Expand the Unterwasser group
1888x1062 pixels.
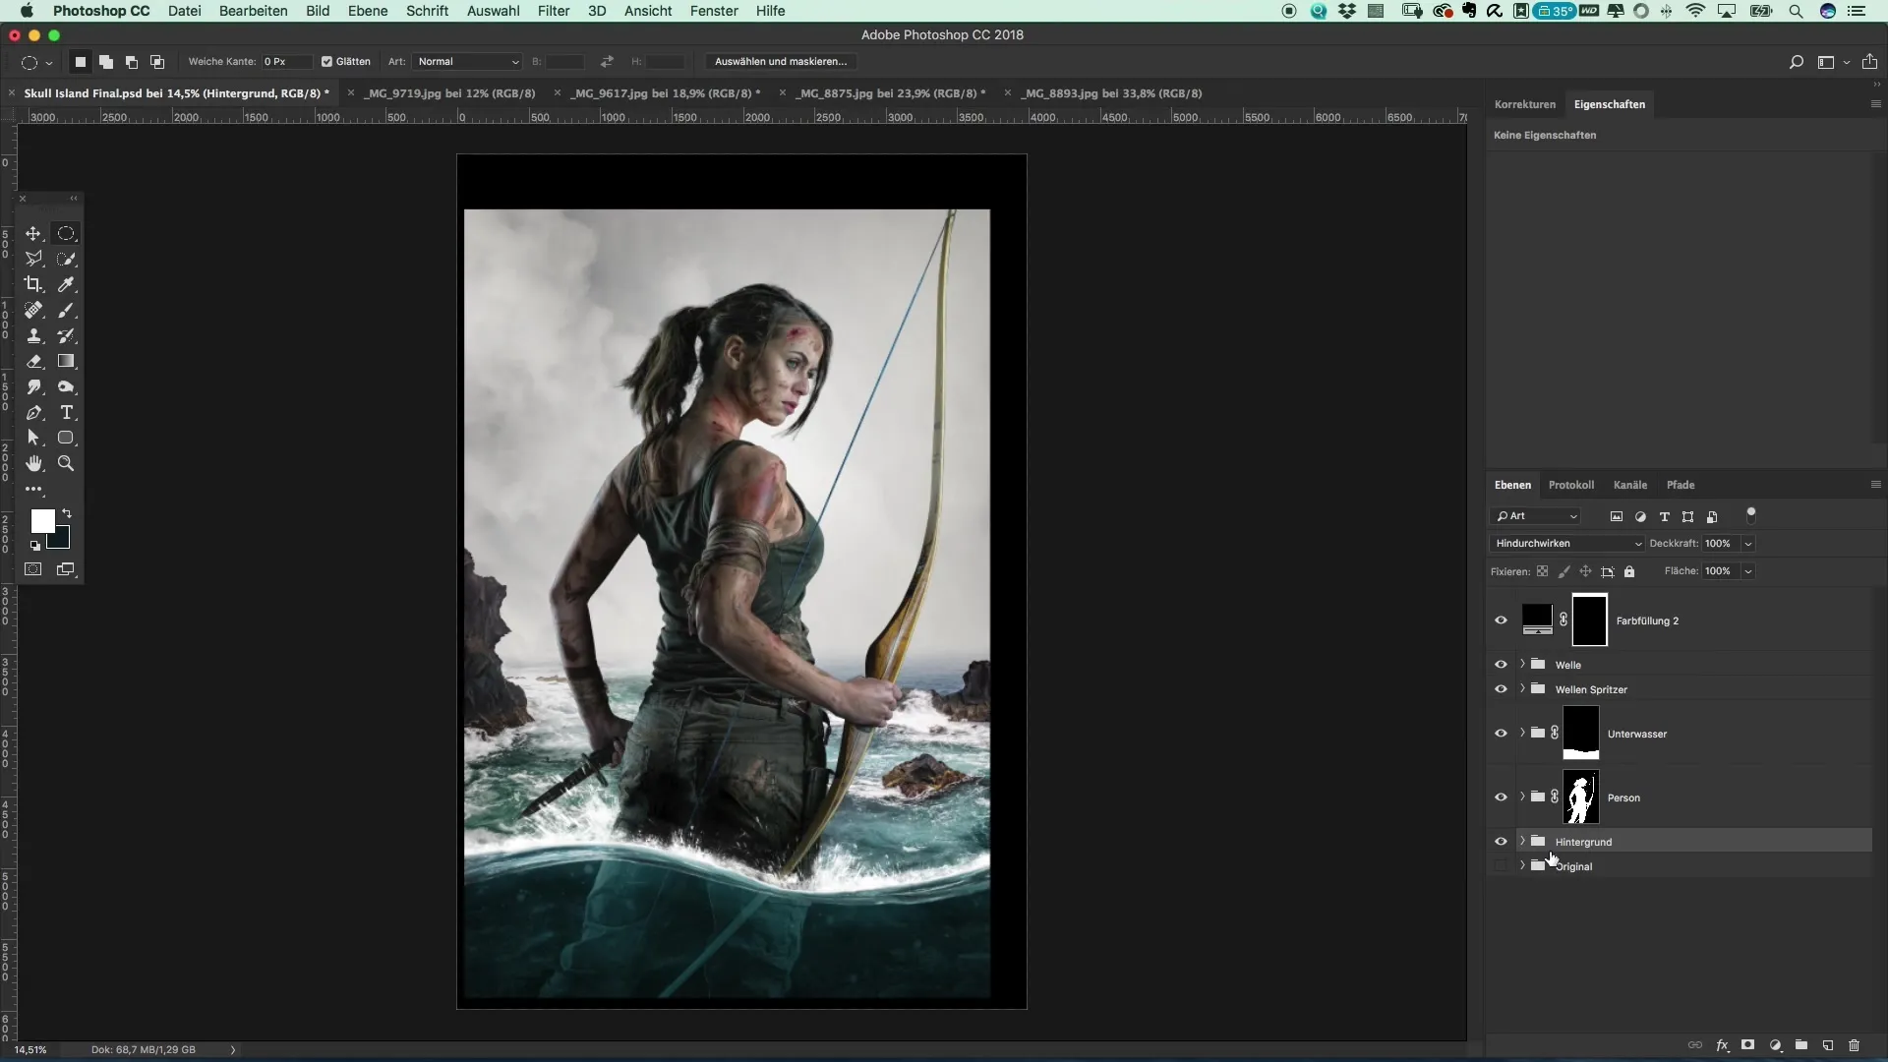[1522, 733]
